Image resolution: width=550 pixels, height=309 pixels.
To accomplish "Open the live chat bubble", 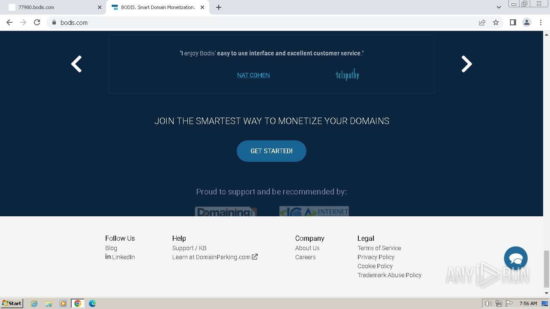I will [x=516, y=258].
